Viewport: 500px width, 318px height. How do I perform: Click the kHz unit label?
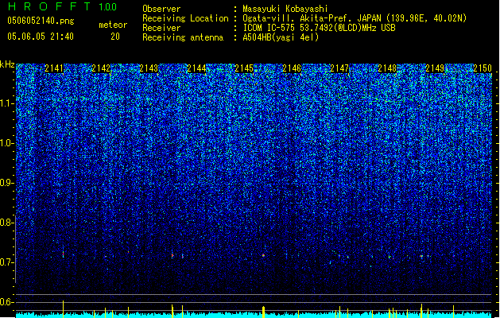(x=7, y=64)
